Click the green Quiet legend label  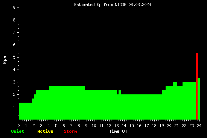(18, 131)
